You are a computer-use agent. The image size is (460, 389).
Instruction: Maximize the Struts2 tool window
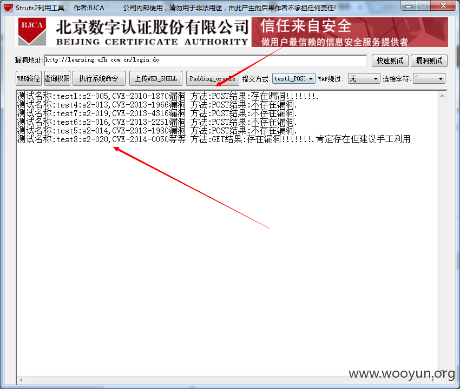(x=423, y=5)
